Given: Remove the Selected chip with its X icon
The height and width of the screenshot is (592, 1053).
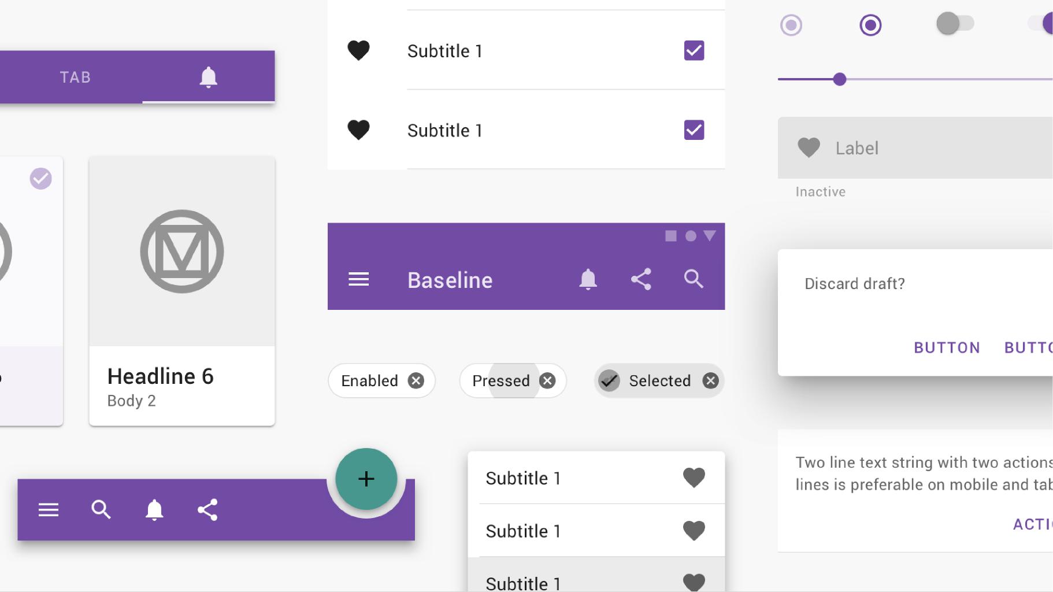Looking at the screenshot, I should [710, 380].
